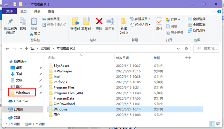
Task: Click 此电脑 in the address bar
Action: pos(45,49)
